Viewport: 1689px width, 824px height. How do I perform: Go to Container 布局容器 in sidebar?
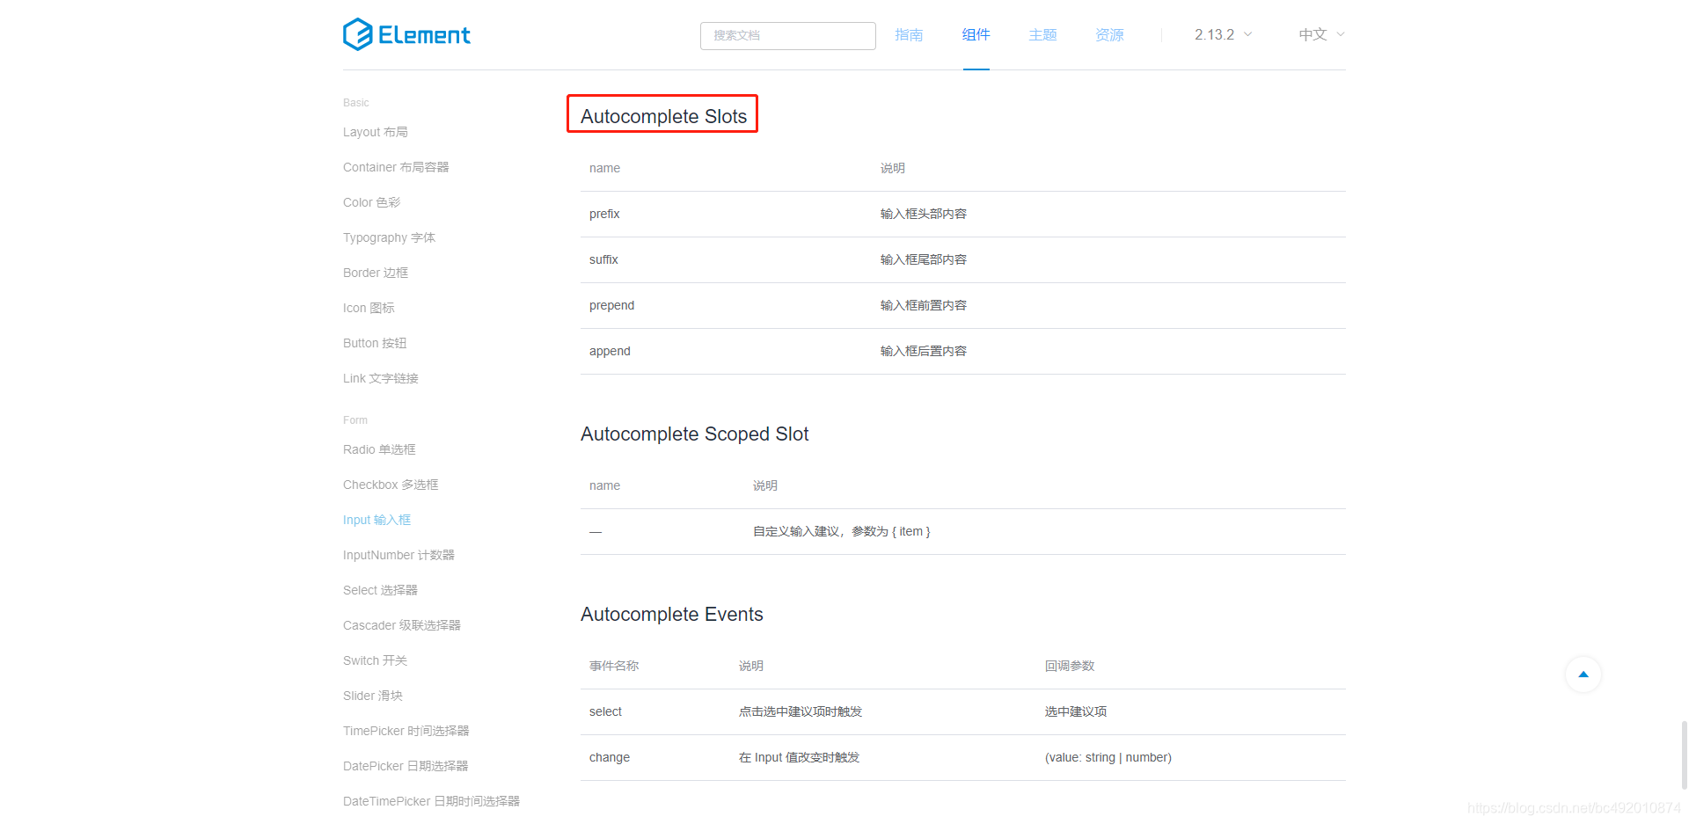(396, 167)
